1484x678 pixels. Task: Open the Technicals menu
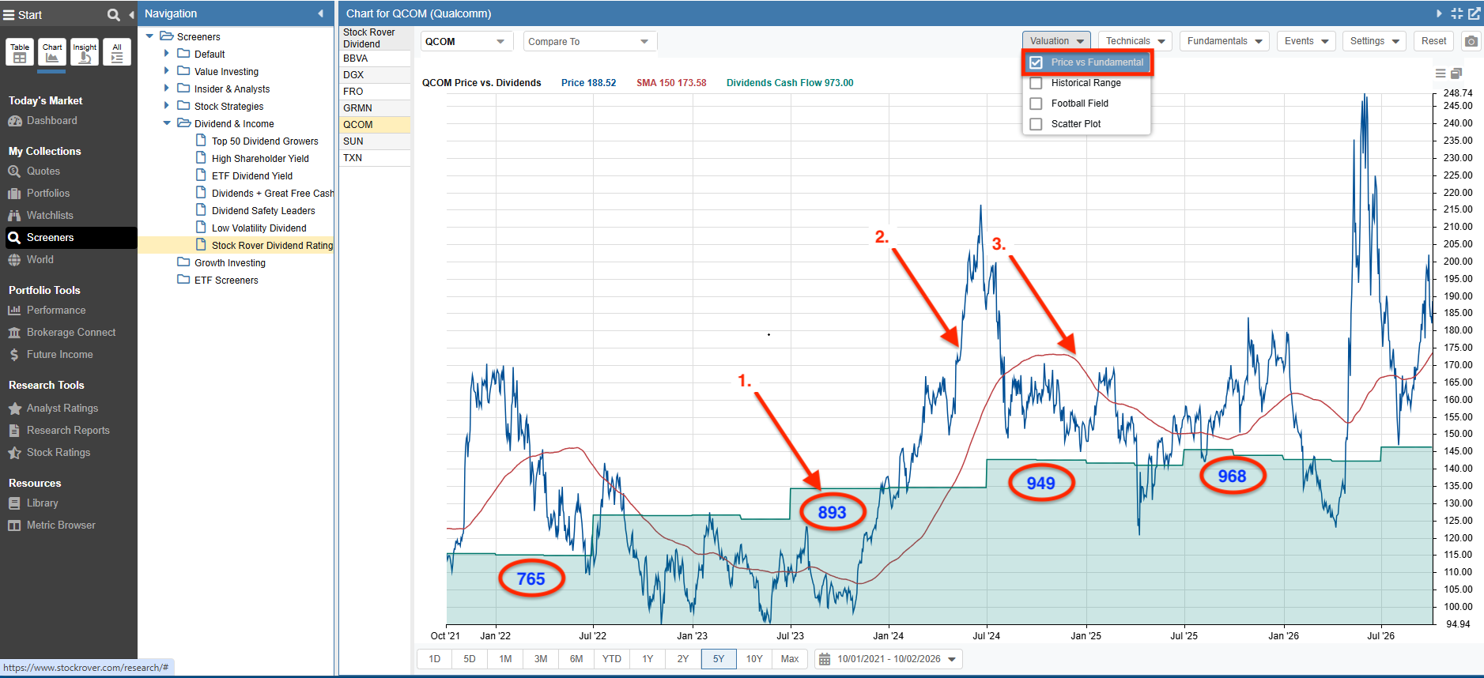tap(1135, 41)
